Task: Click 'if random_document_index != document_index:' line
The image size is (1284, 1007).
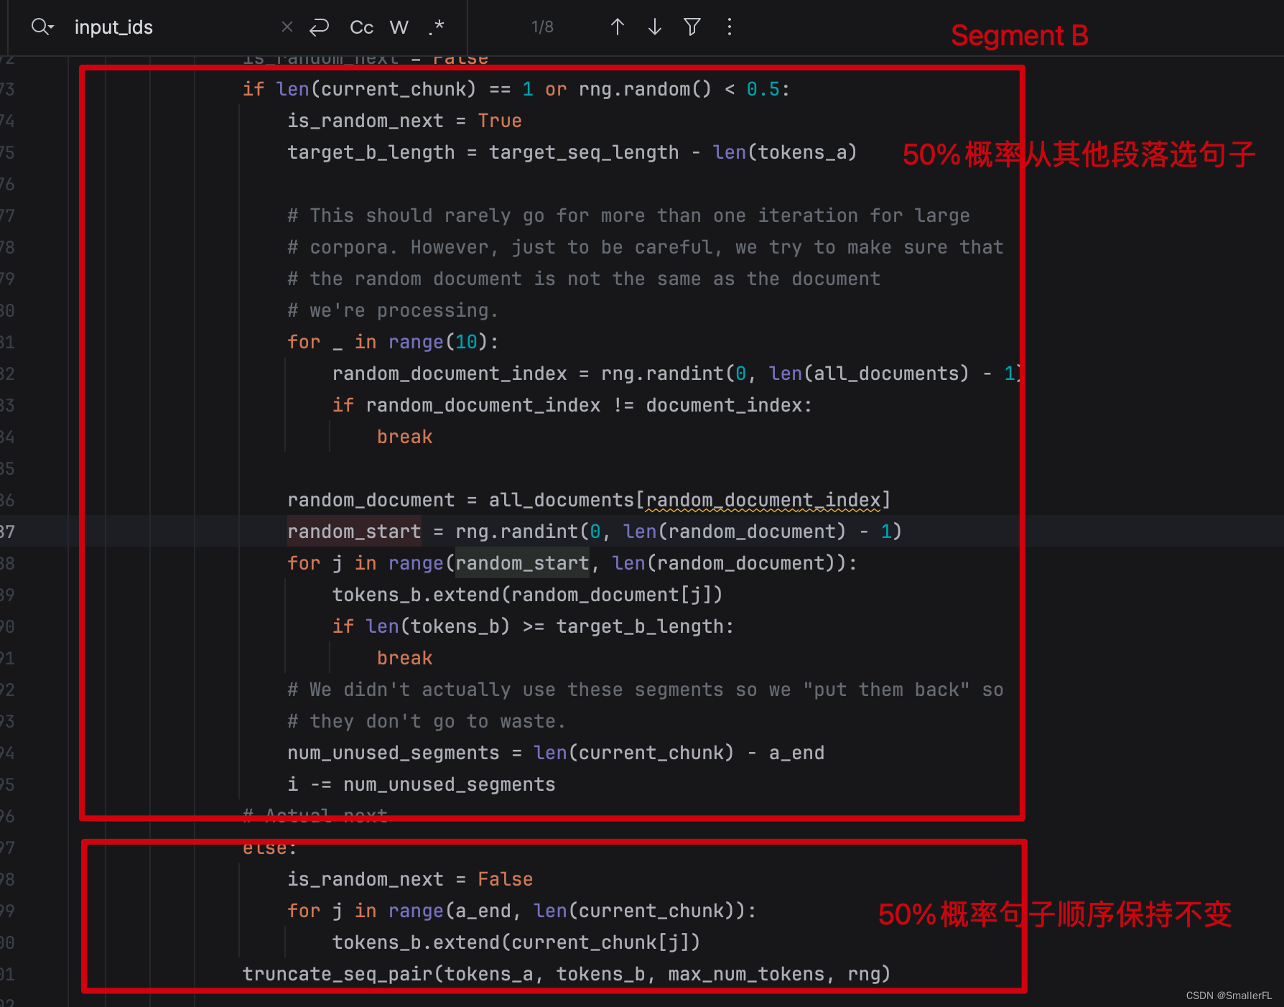Action: point(572,405)
